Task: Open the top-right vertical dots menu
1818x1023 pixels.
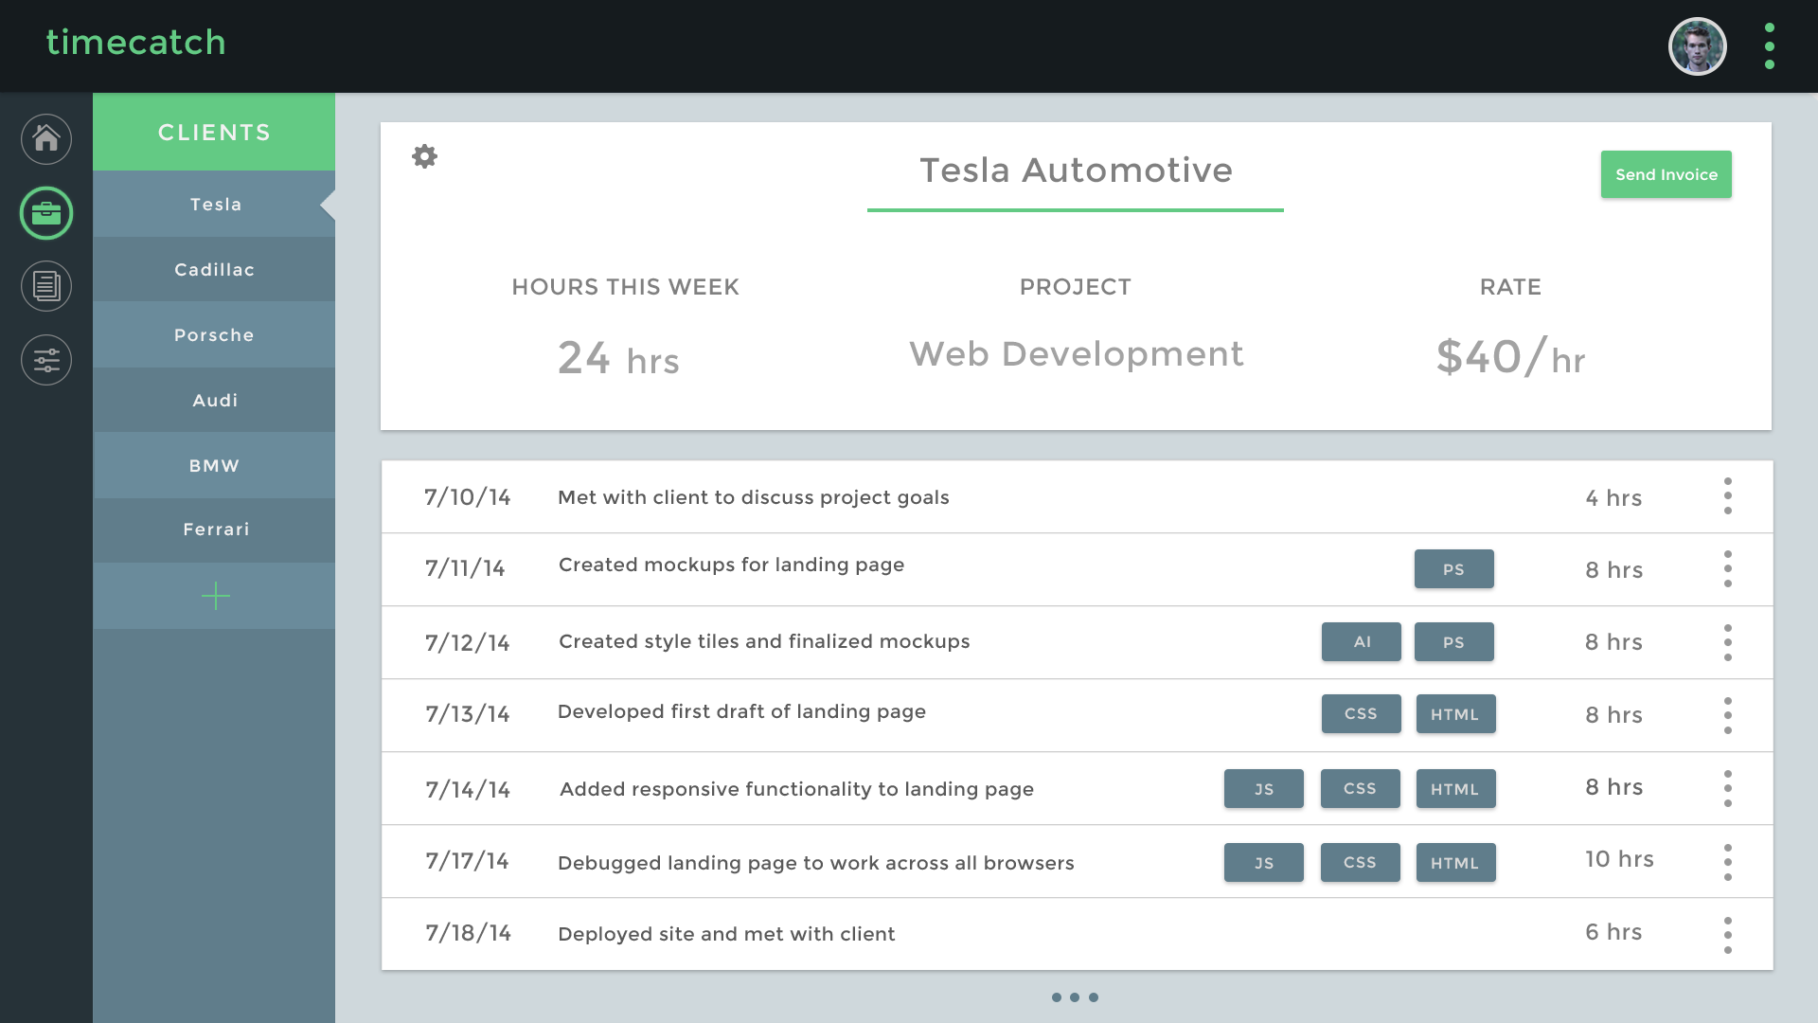Action: click(x=1769, y=45)
